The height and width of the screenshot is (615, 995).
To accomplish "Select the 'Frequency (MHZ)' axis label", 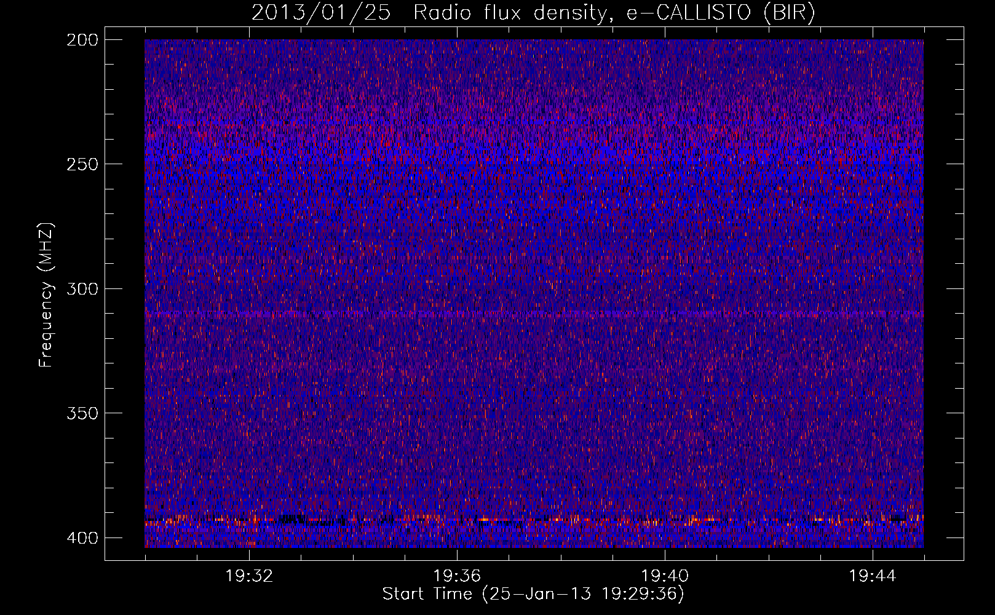I will pos(46,295).
